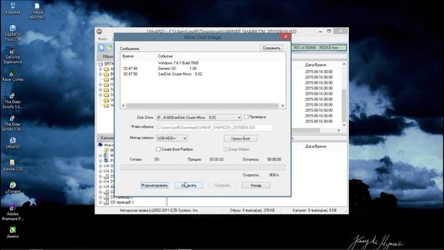This screenshot has height=250, width=444.
Task: Click the Open folder icon in UltraISO toolbar
Action: 109,48
